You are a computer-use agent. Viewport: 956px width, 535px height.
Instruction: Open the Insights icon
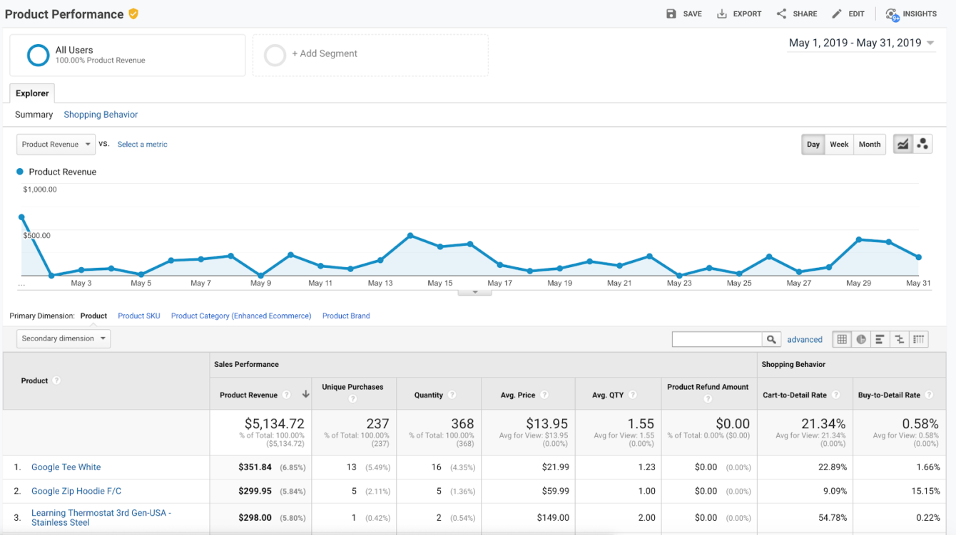coord(892,14)
